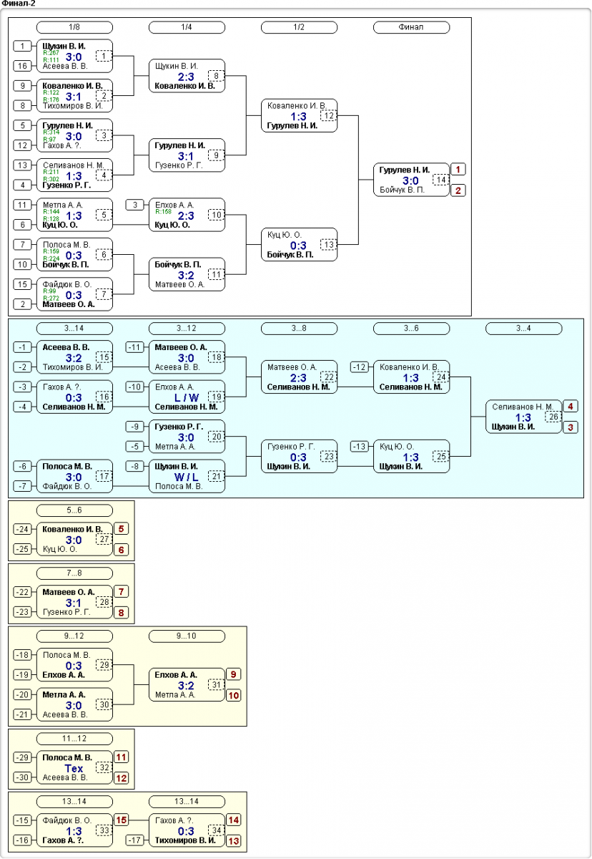The width and height of the screenshot is (592, 859).
Task: Click rating "R:314" under Гурулев Н. И.
Action: click(x=50, y=132)
